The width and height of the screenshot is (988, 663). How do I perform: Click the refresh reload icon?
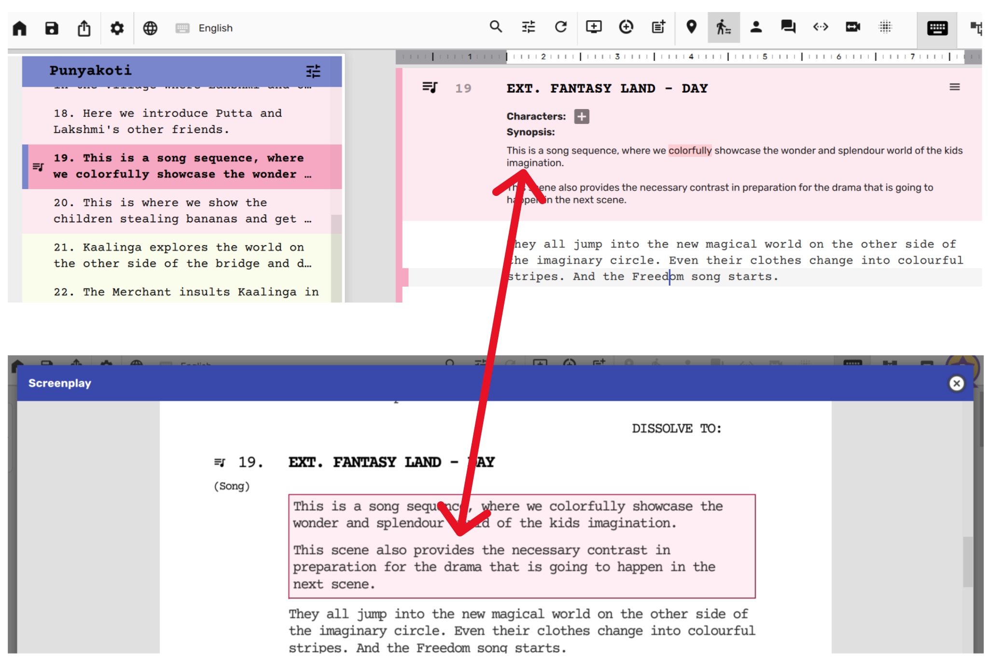tap(561, 27)
